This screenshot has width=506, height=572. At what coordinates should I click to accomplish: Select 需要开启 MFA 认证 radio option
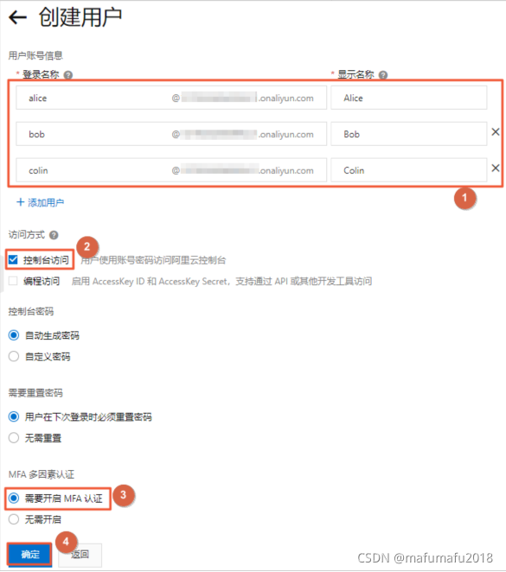(x=14, y=498)
